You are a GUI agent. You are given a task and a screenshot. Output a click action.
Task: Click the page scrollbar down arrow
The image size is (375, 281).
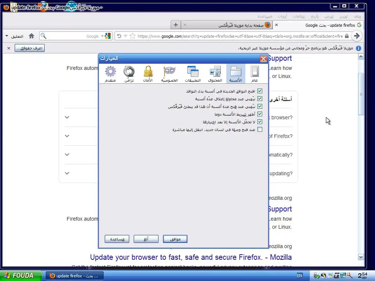[x=361, y=257]
